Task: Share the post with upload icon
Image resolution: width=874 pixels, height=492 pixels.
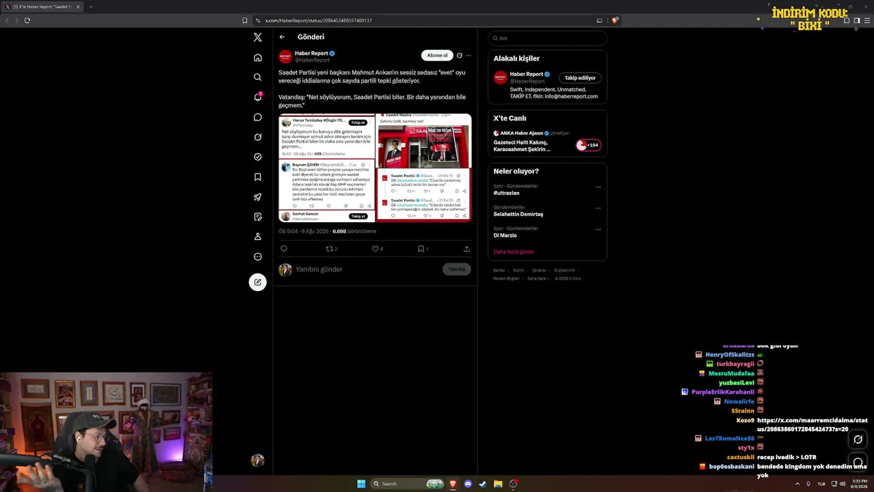Action: coord(466,249)
